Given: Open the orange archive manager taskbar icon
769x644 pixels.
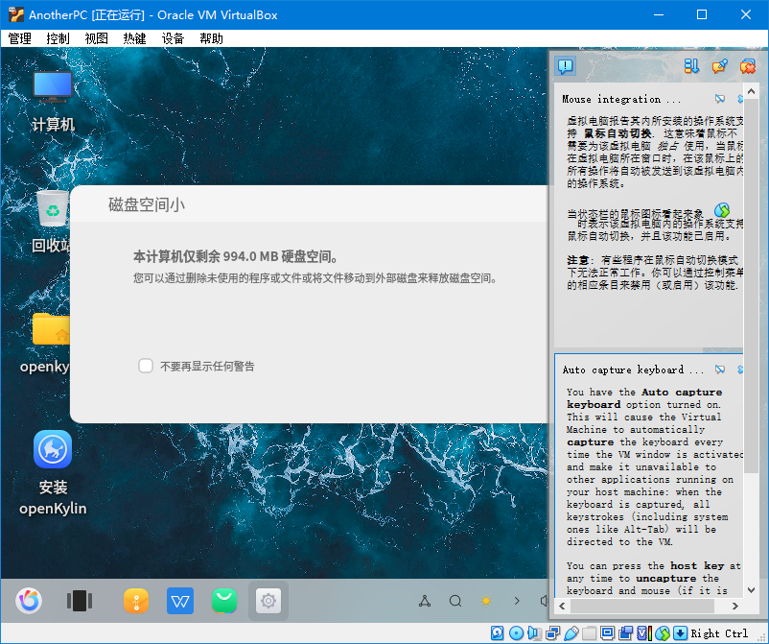Looking at the screenshot, I should point(136,600).
